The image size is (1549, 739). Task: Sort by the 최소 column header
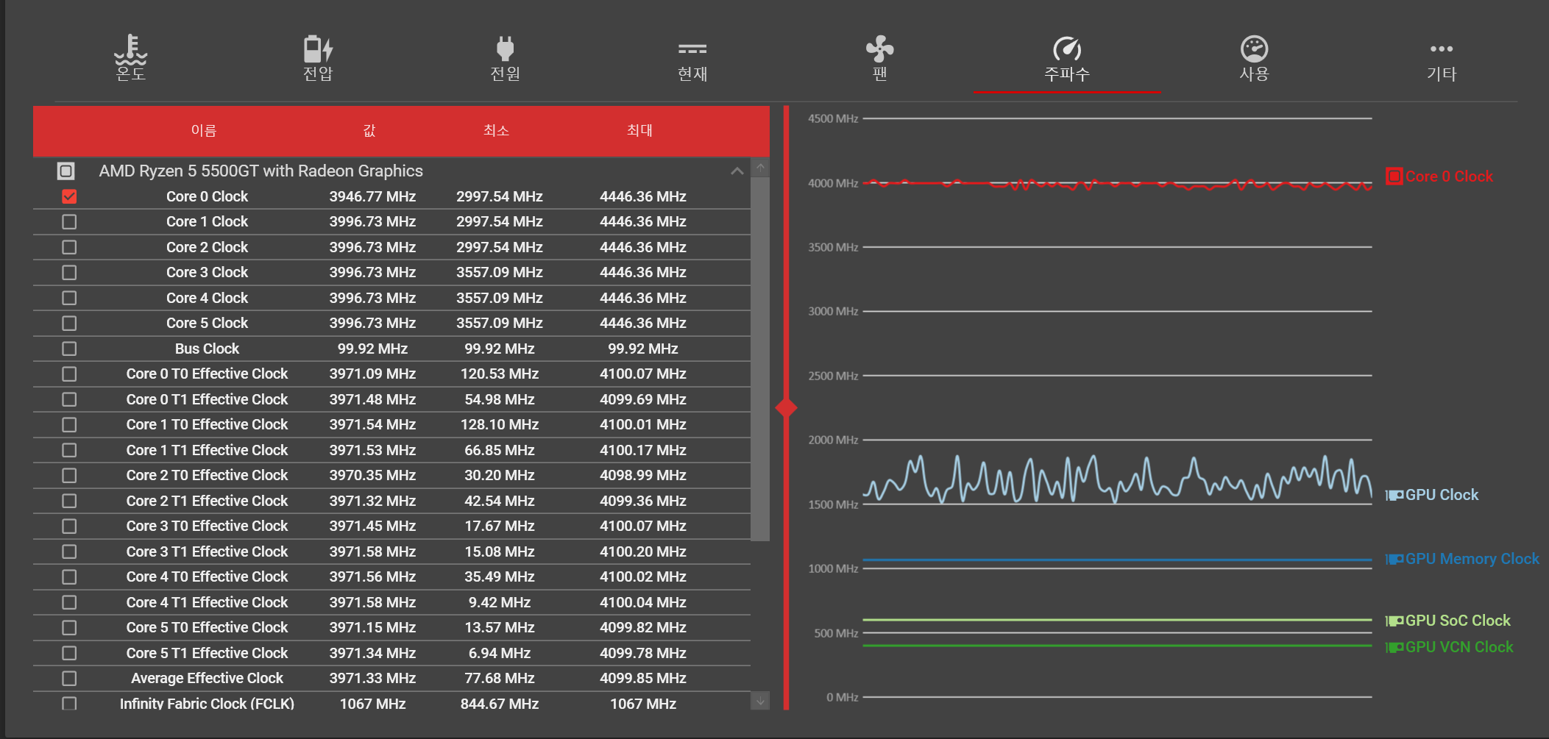496,130
